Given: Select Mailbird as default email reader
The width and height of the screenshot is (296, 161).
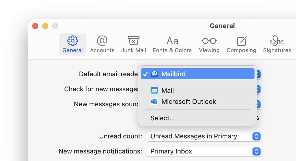Looking at the screenshot, I should 197,74.
